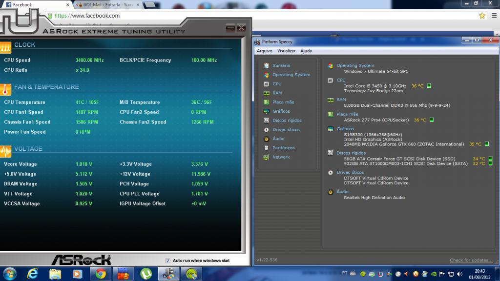
Task: Switch to the Facebook browser tab
Action: 38,5
